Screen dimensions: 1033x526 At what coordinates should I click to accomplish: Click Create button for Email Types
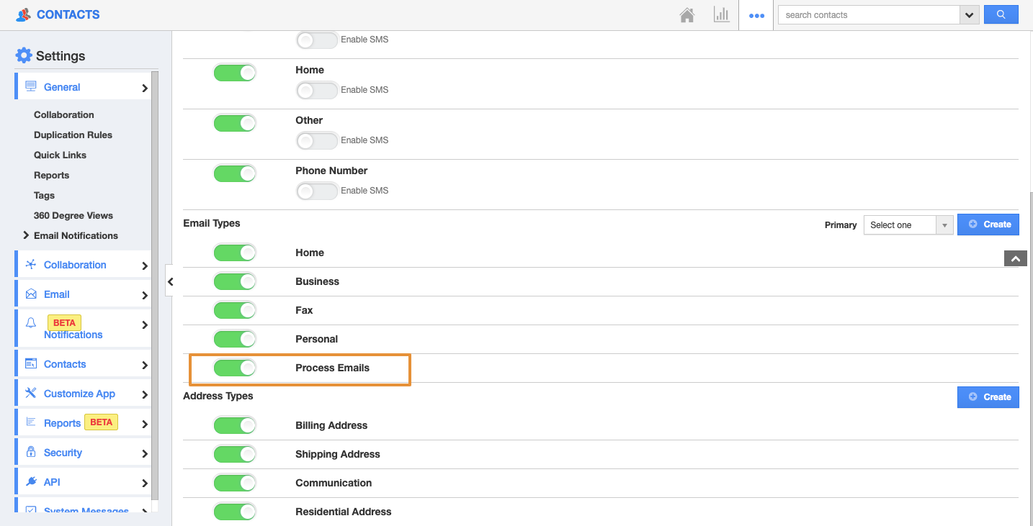pyautogui.click(x=988, y=225)
